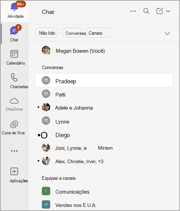Open more options ellipsis in Chat header
This screenshot has width=180, height=211.
[133, 11]
